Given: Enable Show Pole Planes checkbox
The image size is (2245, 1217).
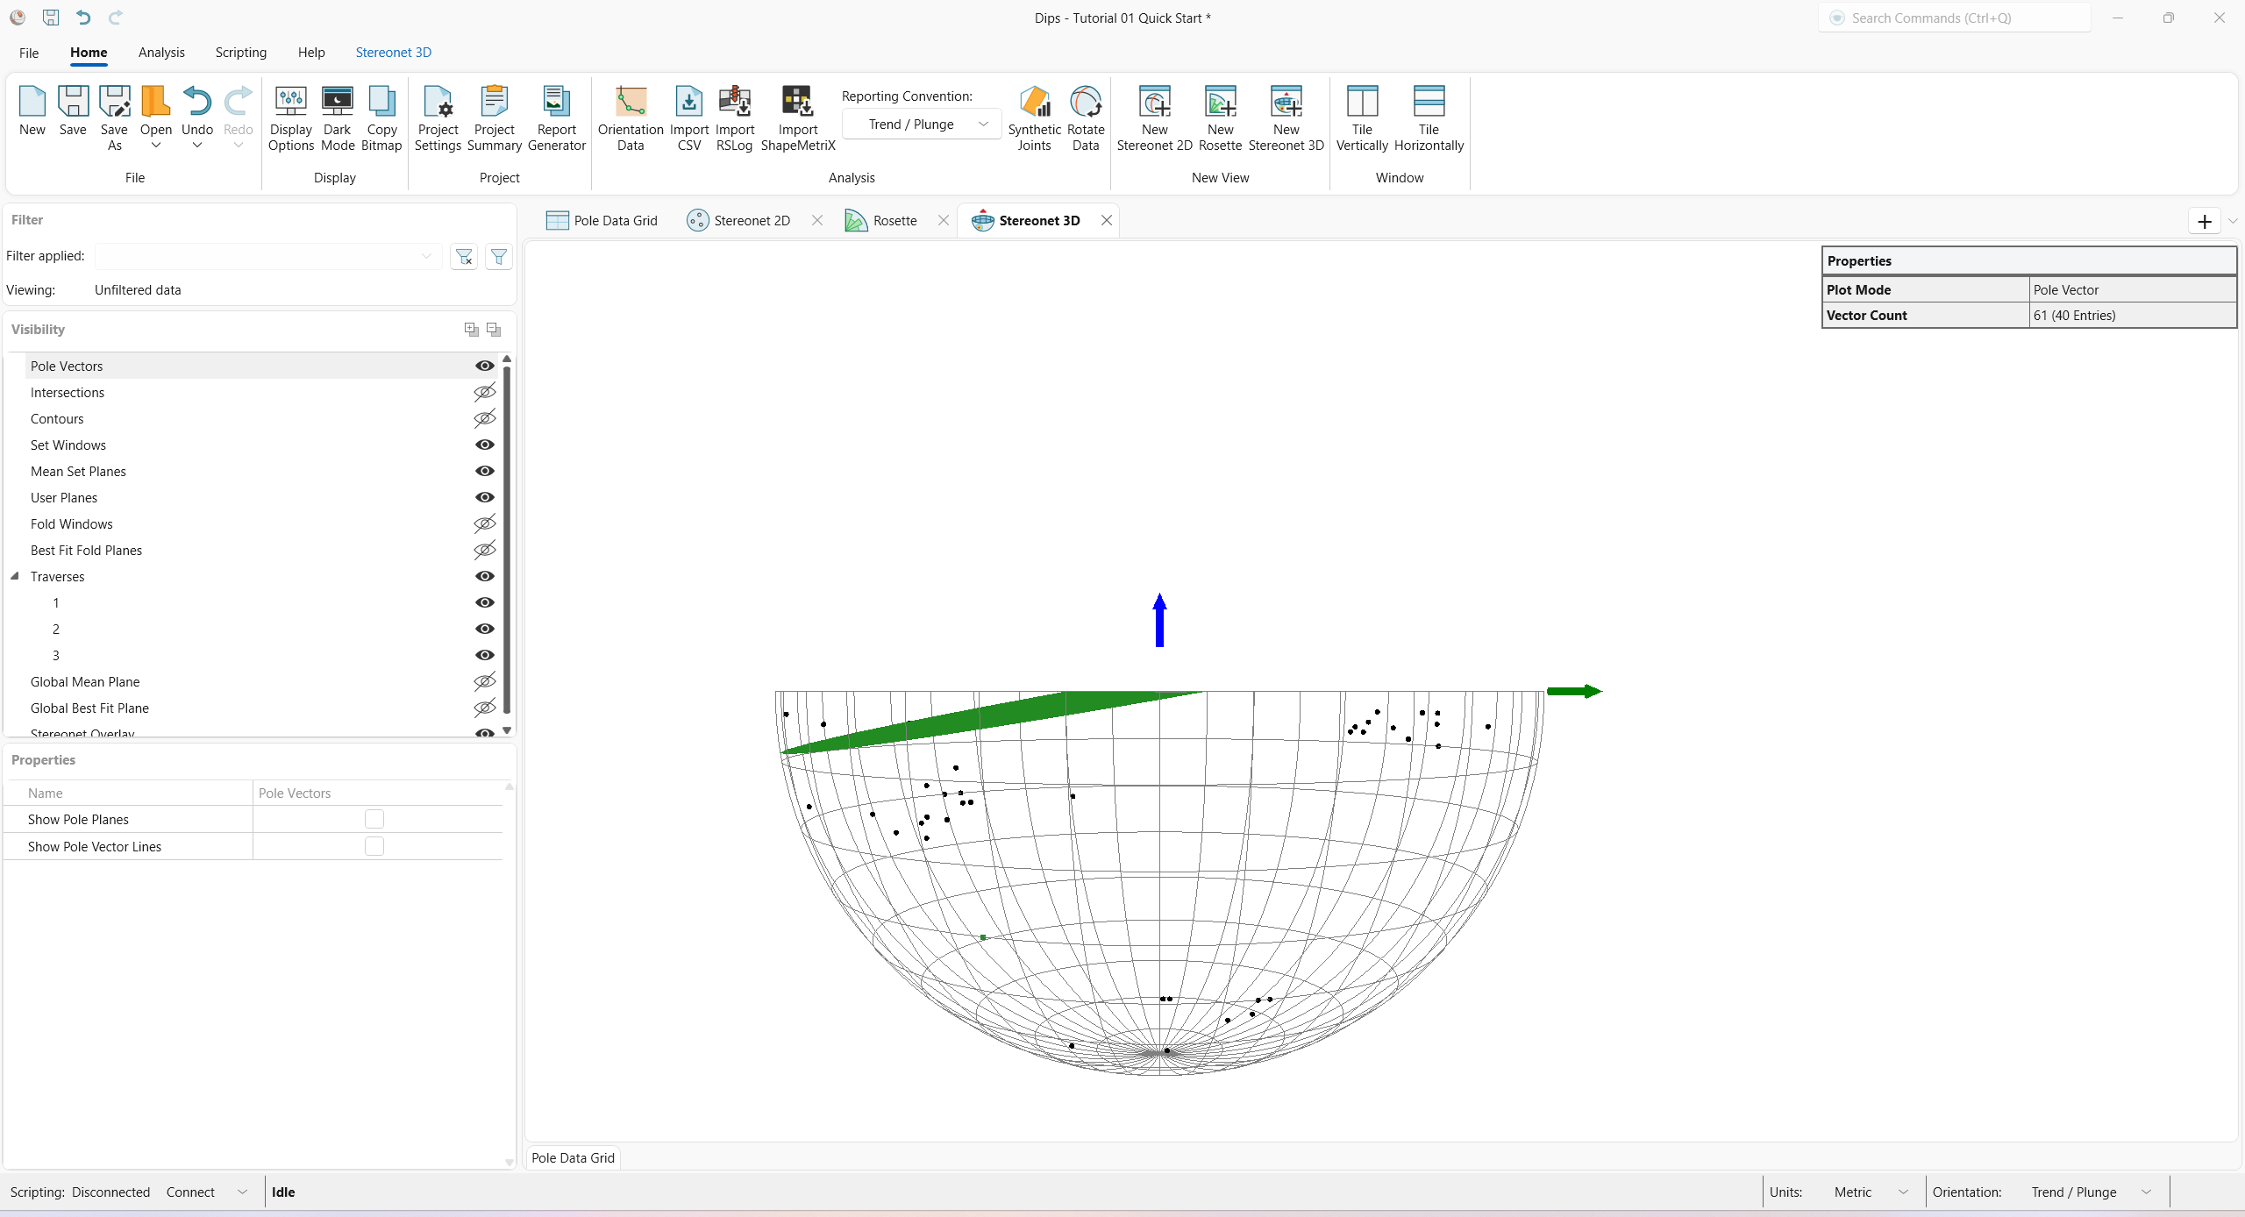Looking at the screenshot, I should 374,819.
